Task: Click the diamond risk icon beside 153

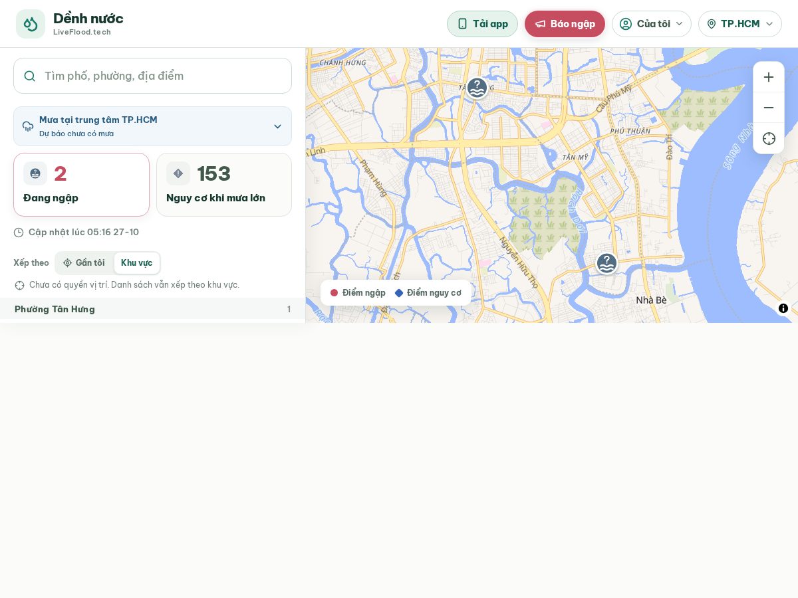Action: coord(178,173)
